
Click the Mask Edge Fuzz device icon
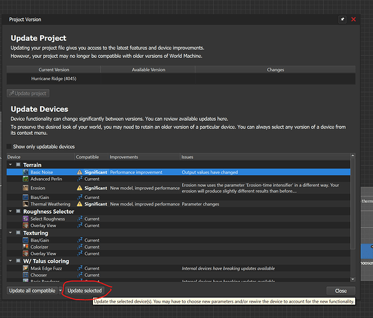click(25, 268)
